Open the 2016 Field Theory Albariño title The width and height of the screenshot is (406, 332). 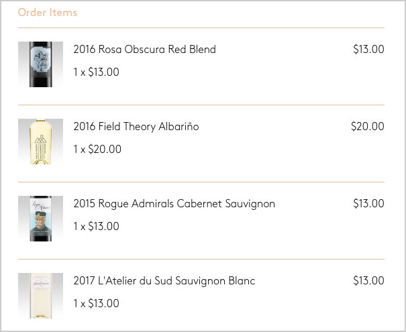click(x=136, y=126)
